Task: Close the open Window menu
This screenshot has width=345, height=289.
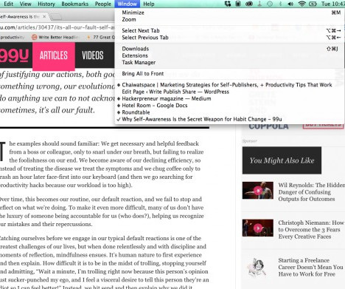Action: (x=127, y=4)
